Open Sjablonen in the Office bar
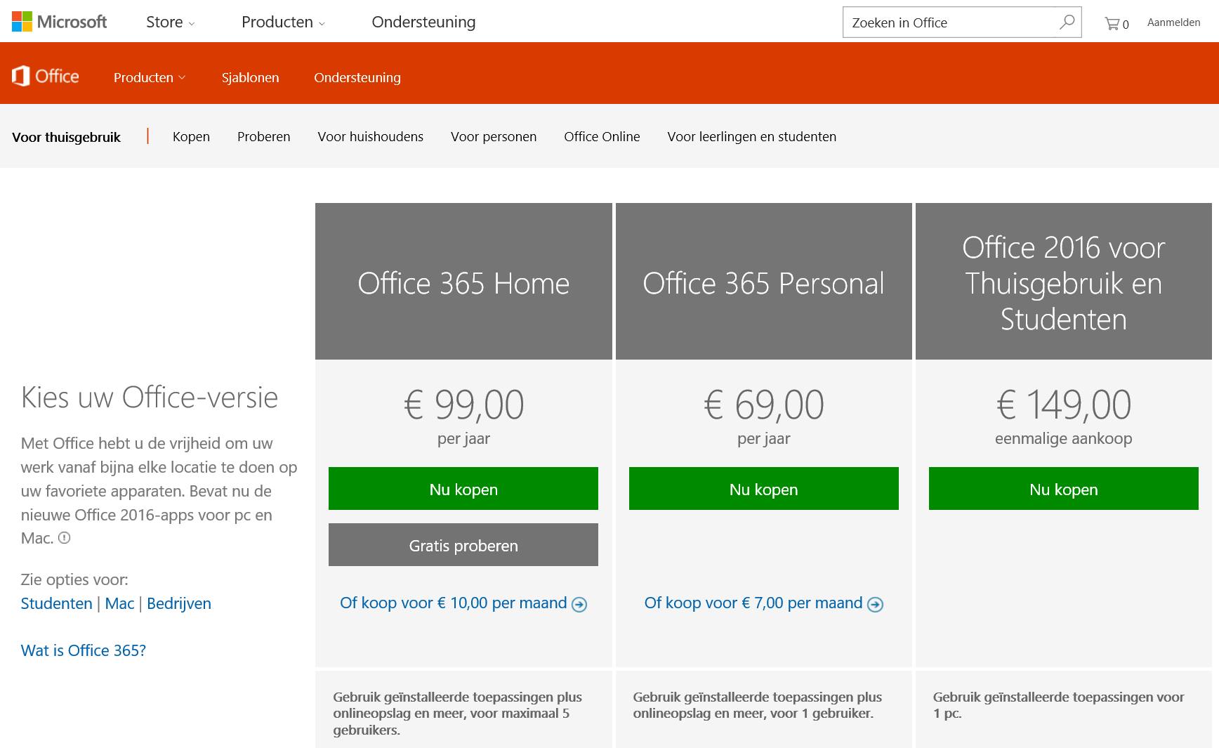The image size is (1219, 748). (x=250, y=77)
